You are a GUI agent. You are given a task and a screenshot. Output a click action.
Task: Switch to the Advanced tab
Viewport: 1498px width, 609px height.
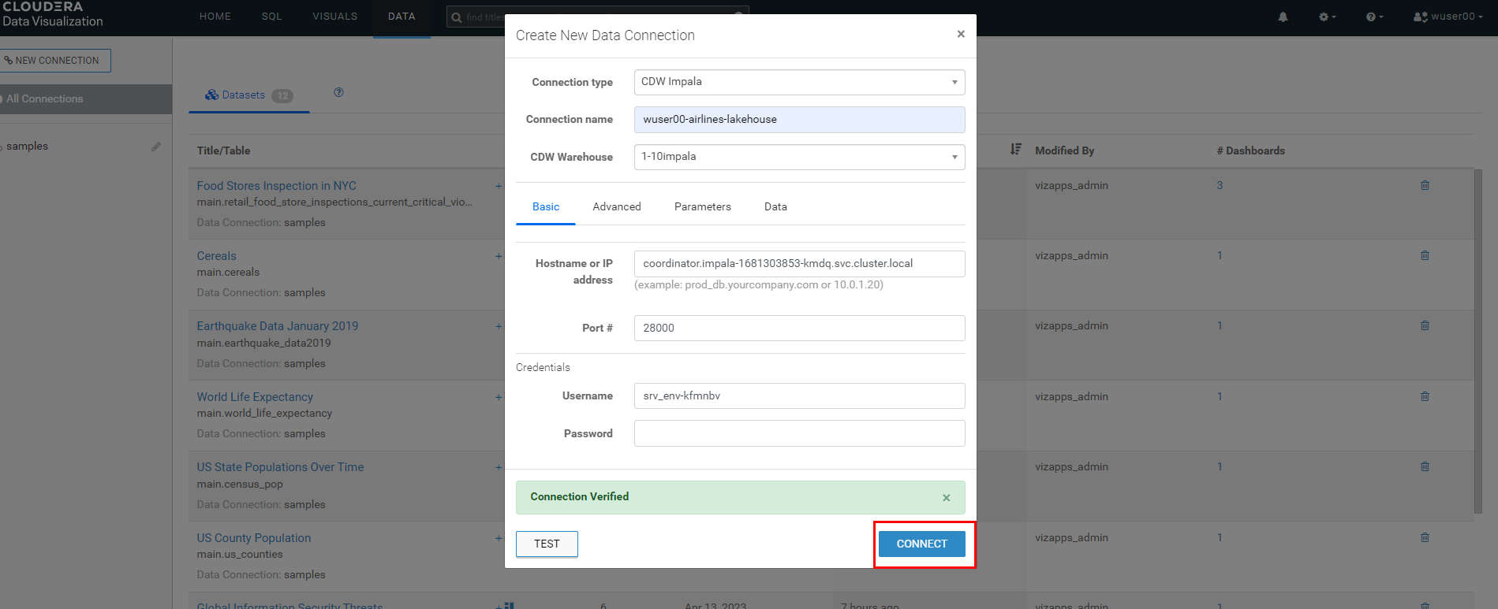pyautogui.click(x=617, y=206)
